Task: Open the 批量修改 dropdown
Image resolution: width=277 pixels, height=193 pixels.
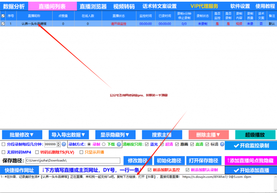Action: [x=22, y=135]
